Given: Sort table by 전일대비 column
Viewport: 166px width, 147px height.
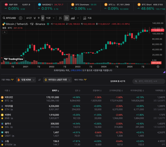Looking at the screenshot, I should (97, 90).
